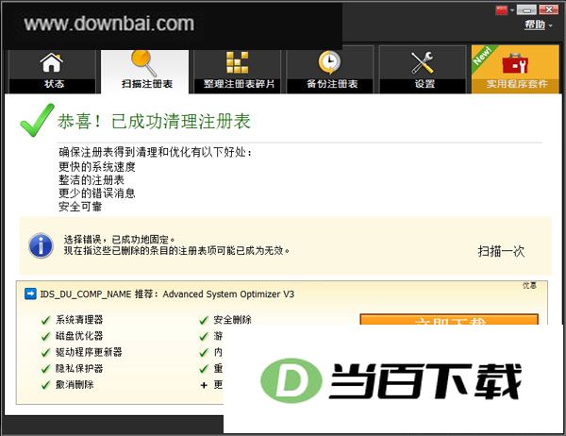Image resolution: width=566 pixels, height=436 pixels.
Task: Click the large green success checkmark
Action: point(37,120)
